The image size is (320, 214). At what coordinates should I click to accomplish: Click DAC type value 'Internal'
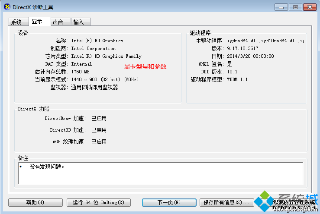81,64
